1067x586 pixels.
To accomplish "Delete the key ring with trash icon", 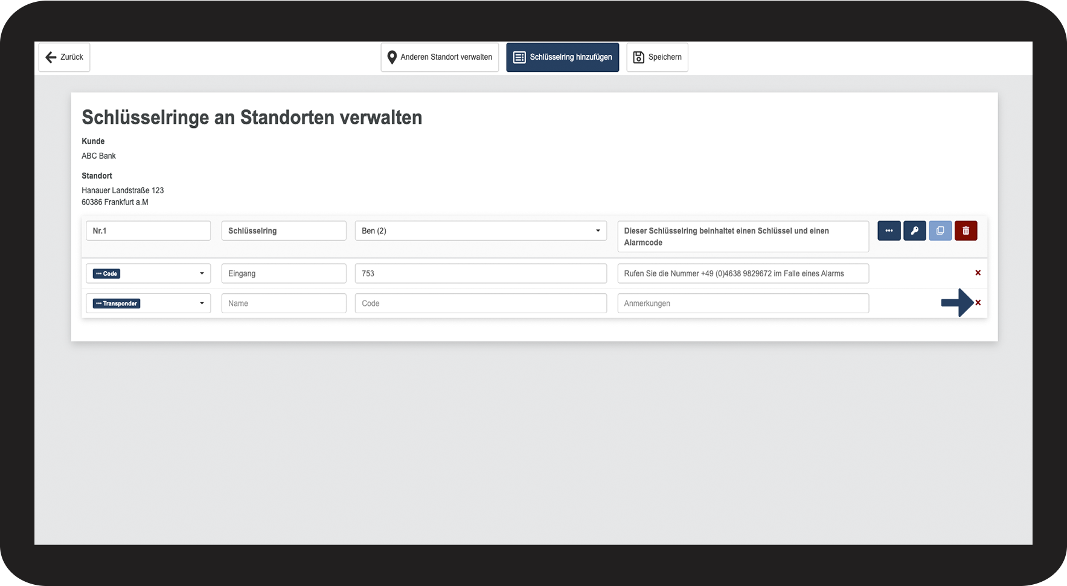I will pyautogui.click(x=966, y=231).
